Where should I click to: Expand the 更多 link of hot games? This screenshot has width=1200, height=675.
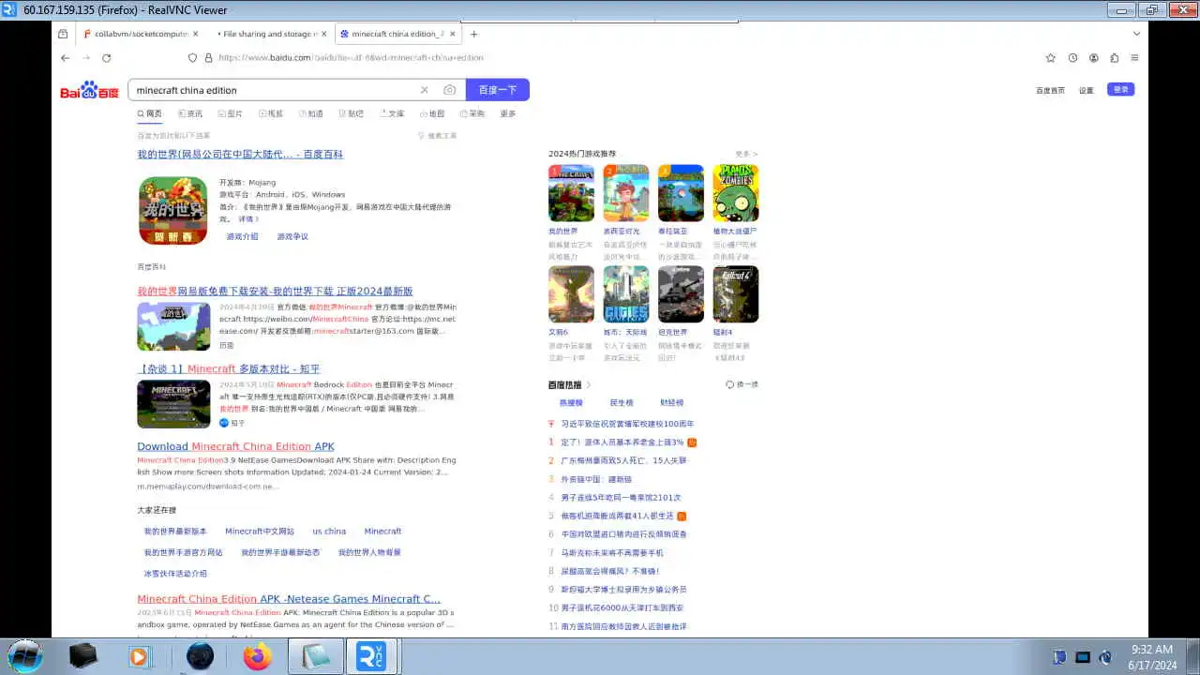point(747,154)
